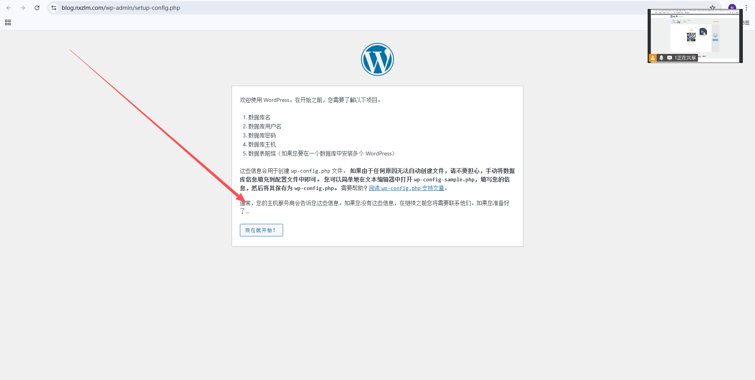Open the apps grid in bookmarks bar
The height and width of the screenshot is (380, 755).
[8, 22]
